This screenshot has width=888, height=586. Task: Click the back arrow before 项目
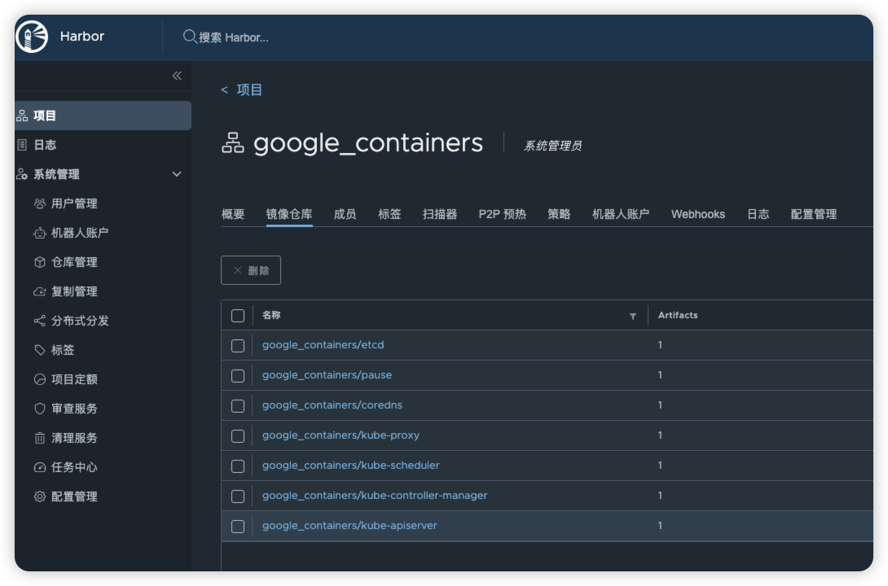click(x=224, y=90)
